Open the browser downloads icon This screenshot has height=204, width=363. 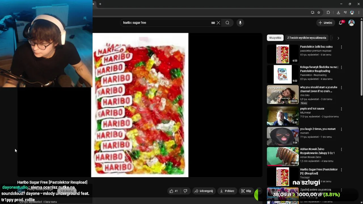338,12
